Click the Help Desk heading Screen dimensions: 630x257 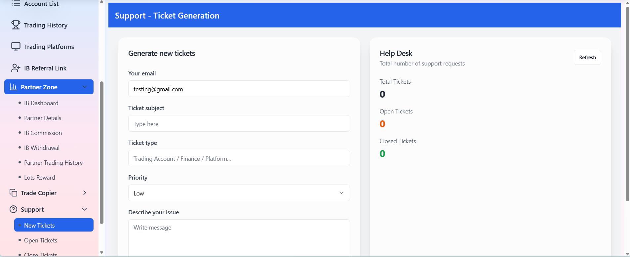click(396, 53)
